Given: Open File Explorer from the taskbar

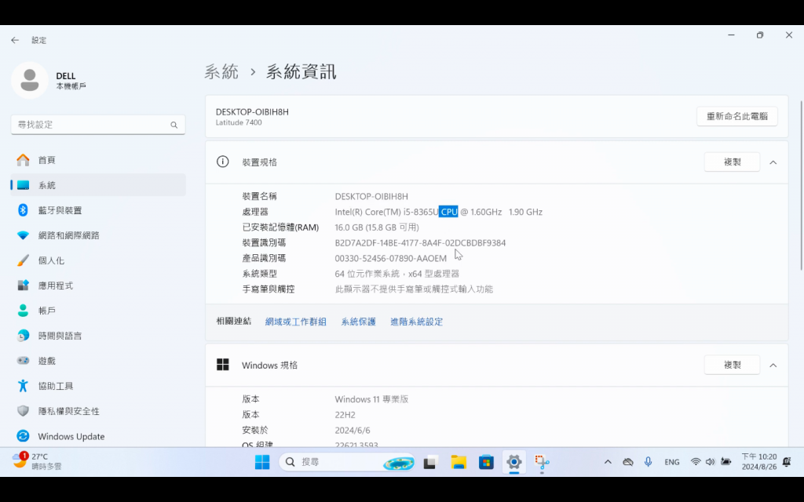Looking at the screenshot, I should (x=459, y=462).
